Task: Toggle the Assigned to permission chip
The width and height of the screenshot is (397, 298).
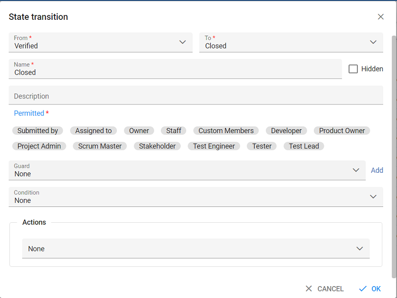Action: (x=93, y=131)
